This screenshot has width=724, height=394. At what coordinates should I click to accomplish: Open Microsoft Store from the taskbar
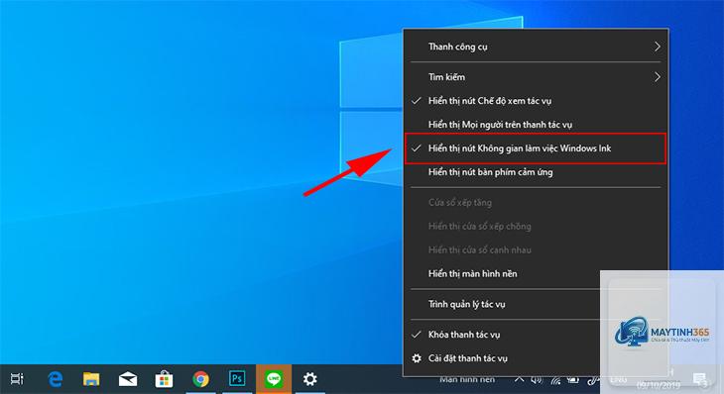click(x=164, y=379)
